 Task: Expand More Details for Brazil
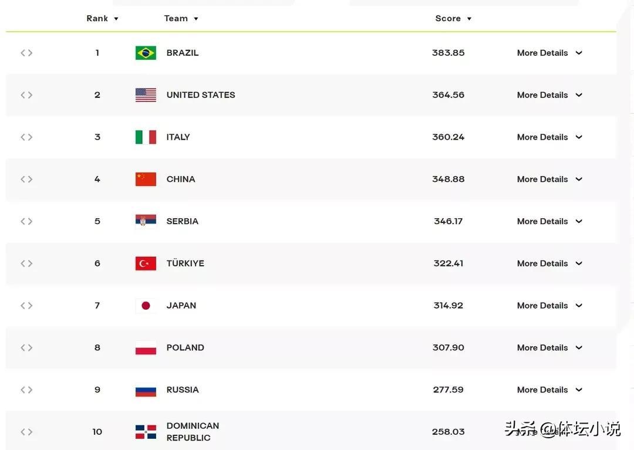pyautogui.click(x=549, y=53)
